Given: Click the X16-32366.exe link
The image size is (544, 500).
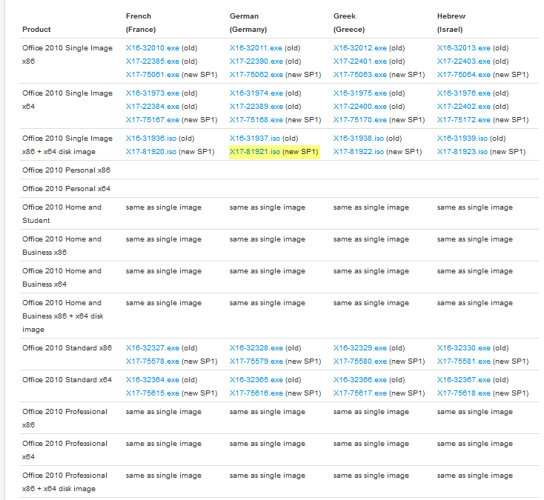Looking at the screenshot, I should pos(359,380).
